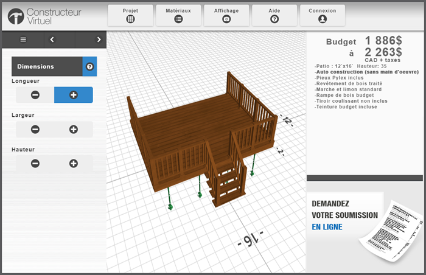
Task: Click the budget amount 1 886$
Action: 383,41
